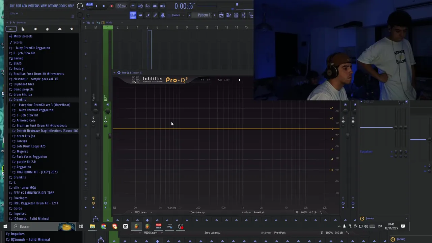Toggle the link chain icon
Image resolution: width=432 pixels, height=243 pixels.
pyautogui.click(x=155, y=15)
